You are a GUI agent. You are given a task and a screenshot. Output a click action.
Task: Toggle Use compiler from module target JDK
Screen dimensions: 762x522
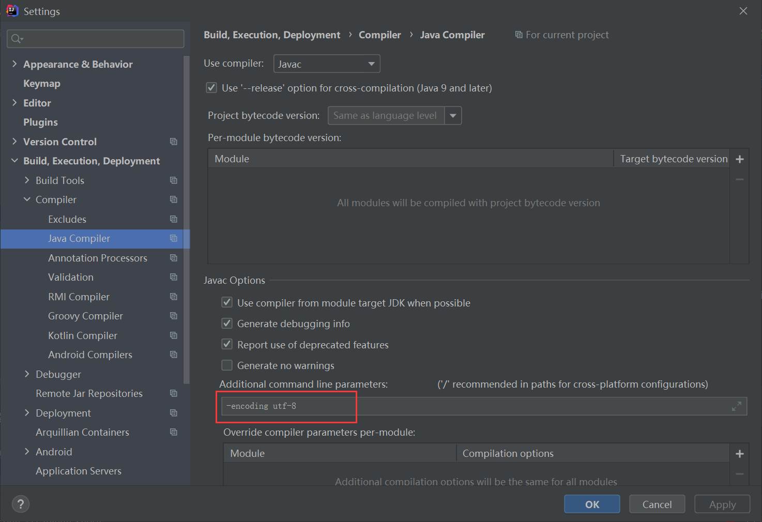click(x=227, y=302)
